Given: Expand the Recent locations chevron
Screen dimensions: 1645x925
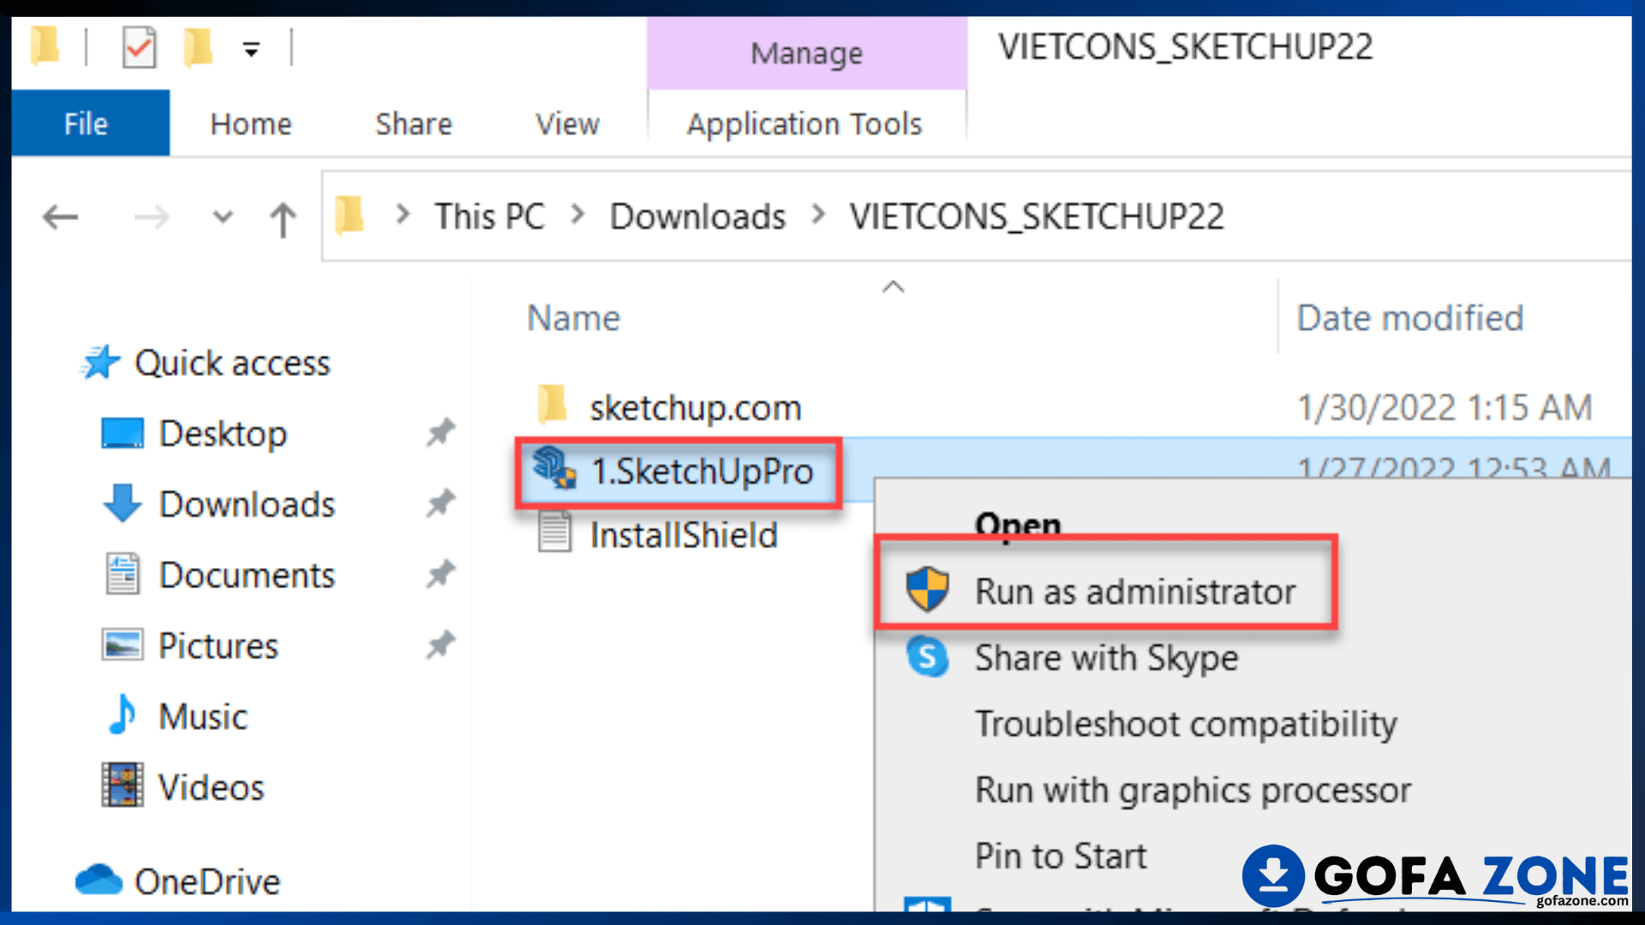Looking at the screenshot, I should coord(223,217).
